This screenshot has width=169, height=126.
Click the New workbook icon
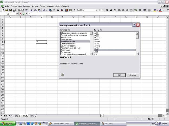(3, 10)
